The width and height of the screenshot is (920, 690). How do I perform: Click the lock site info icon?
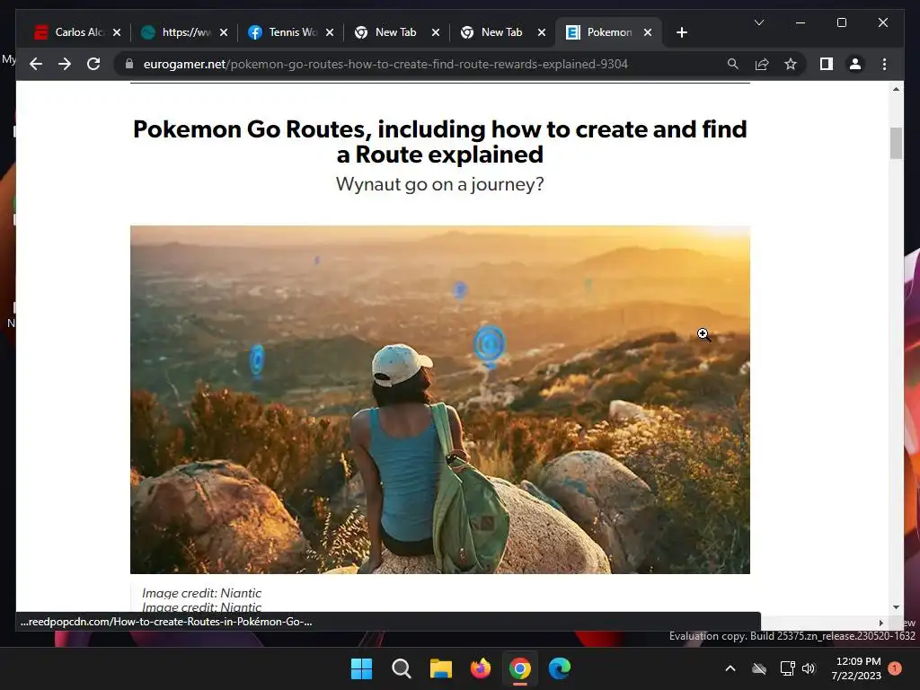click(x=129, y=64)
